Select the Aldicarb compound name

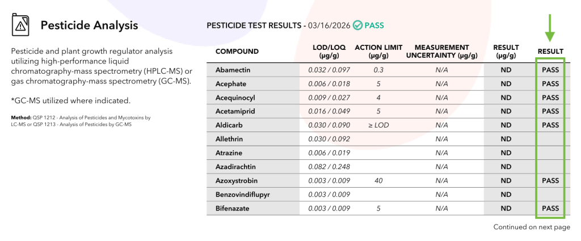[x=228, y=125]
